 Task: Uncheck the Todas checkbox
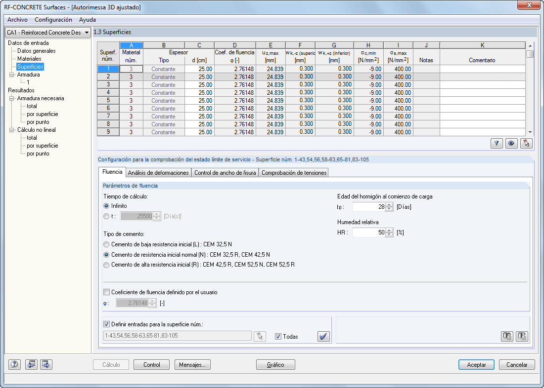[x=278, y=336]
